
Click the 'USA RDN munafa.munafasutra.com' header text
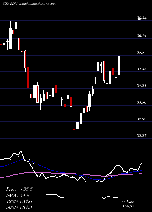[29, 4]
